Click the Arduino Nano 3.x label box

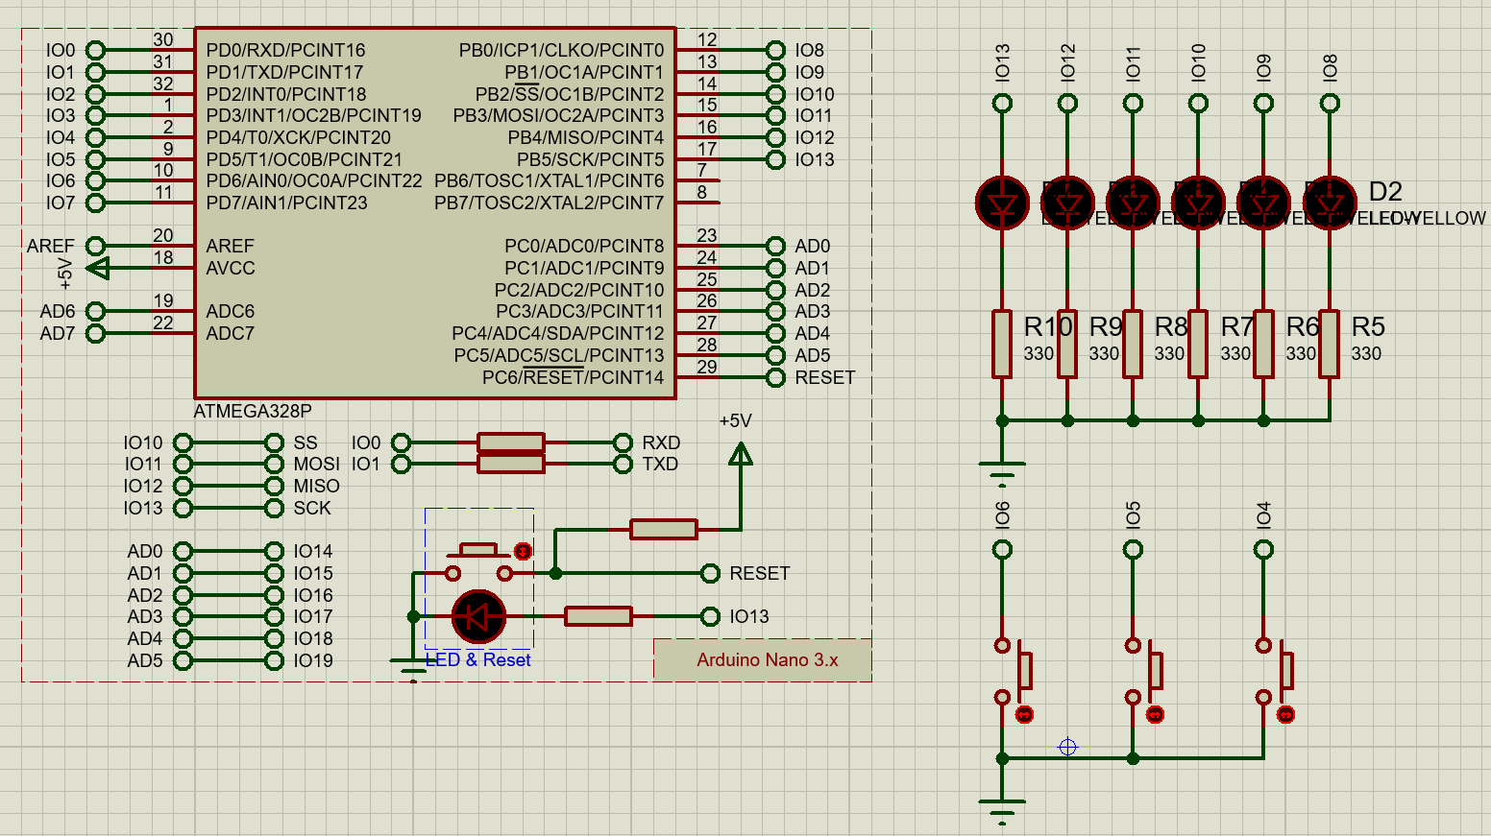(766, 660)
